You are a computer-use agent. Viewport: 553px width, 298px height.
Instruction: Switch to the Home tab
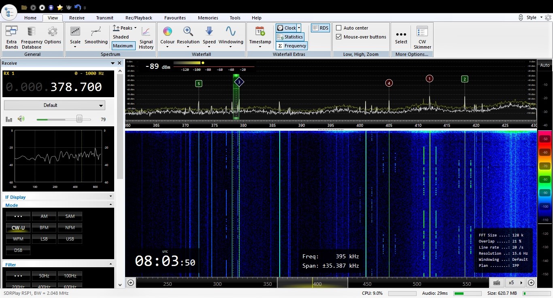[30, 18]
